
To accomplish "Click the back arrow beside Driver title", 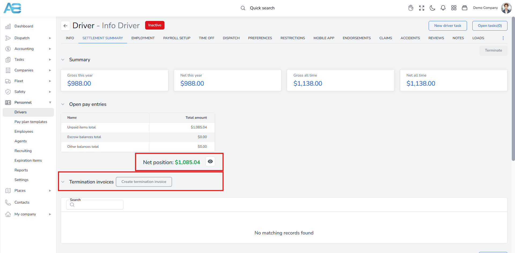I will pyautogui.click(x=65, y=26).
